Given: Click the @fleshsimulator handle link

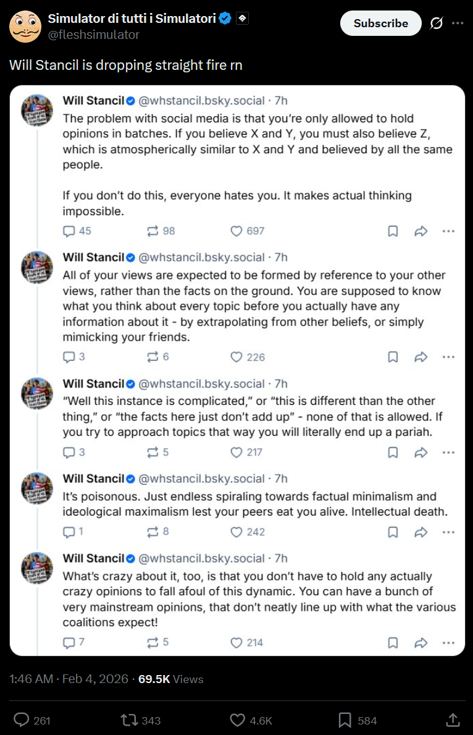Looking at the screenshot, I should [94, 35].
